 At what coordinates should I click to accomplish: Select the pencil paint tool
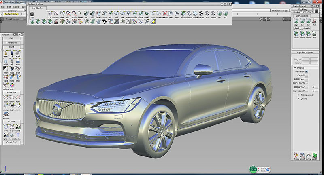[6, 53]
